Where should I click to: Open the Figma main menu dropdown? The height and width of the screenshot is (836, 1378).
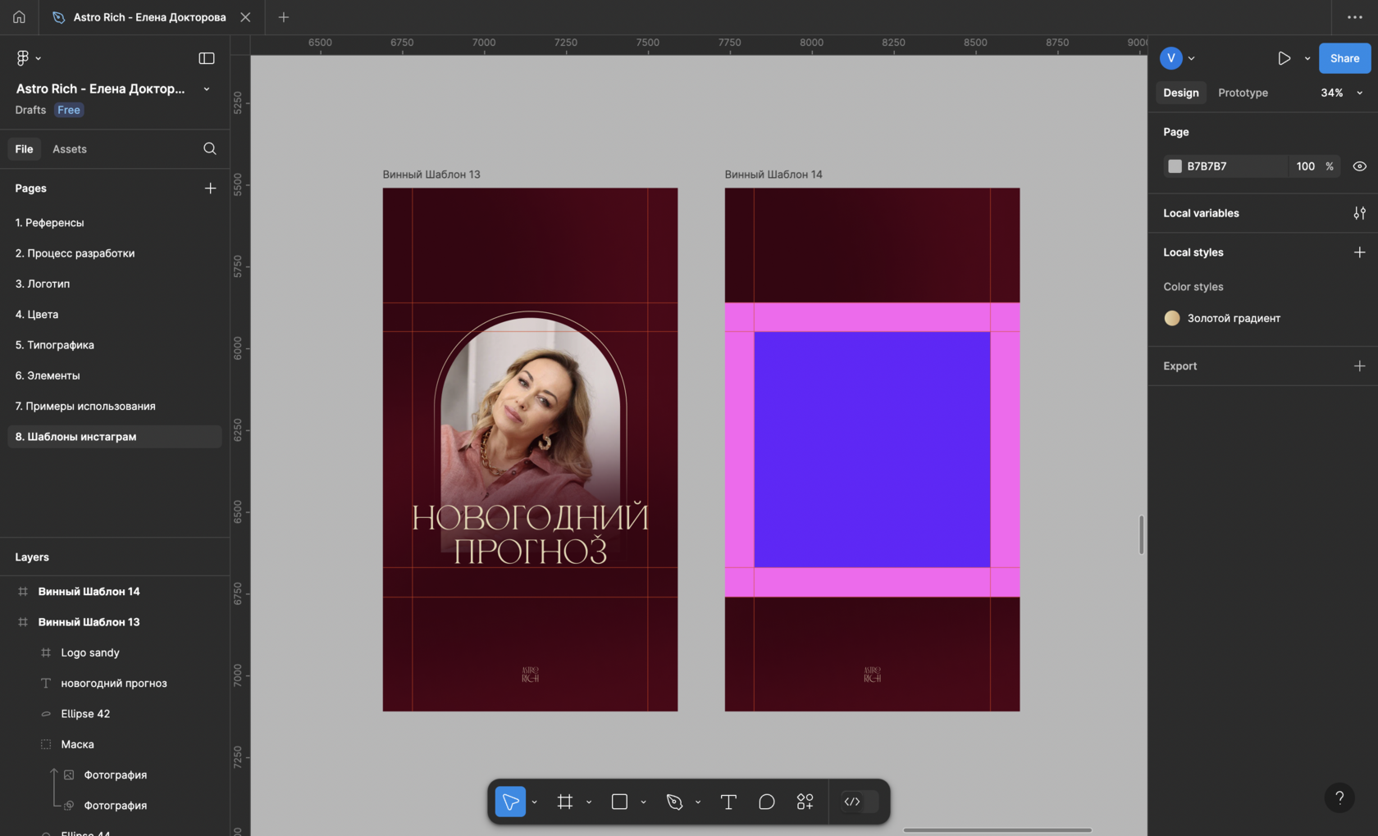pyautogui.click(x=28, y=57)
